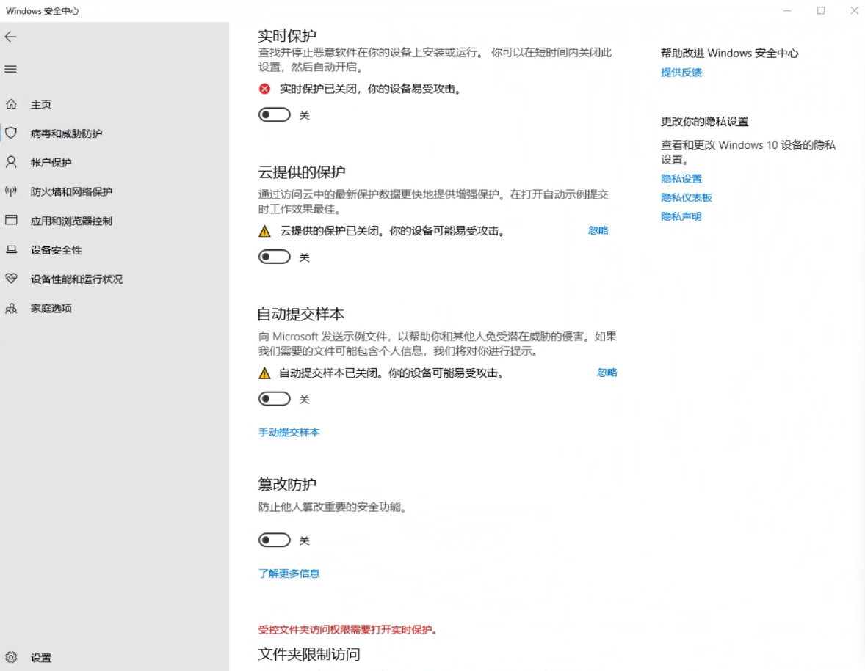
Task: Open the 隐私仪表板 link
Action: (687, 197)
